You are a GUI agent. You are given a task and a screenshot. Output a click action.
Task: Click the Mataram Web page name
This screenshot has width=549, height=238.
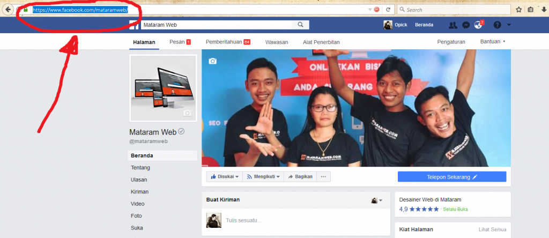click(x=153, y=132)
